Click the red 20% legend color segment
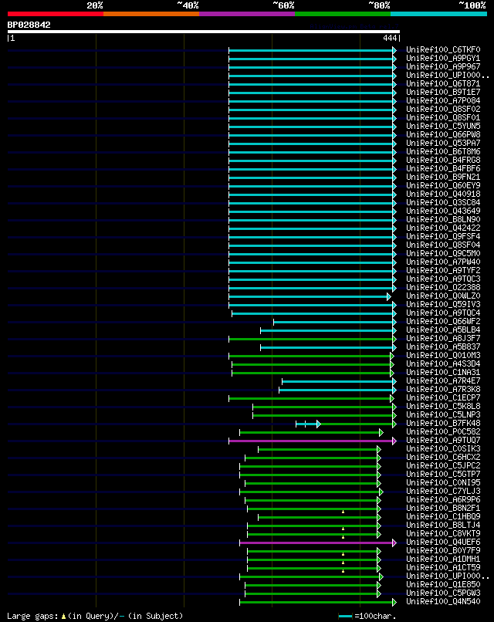Viewport: 494px width, 622px height. click(56, 14)
